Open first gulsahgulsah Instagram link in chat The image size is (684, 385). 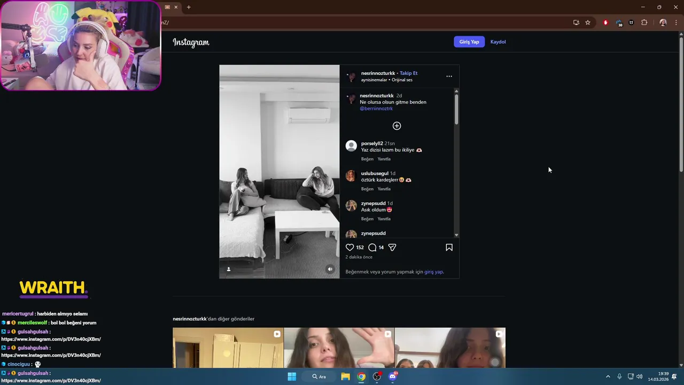click(51, 339)
